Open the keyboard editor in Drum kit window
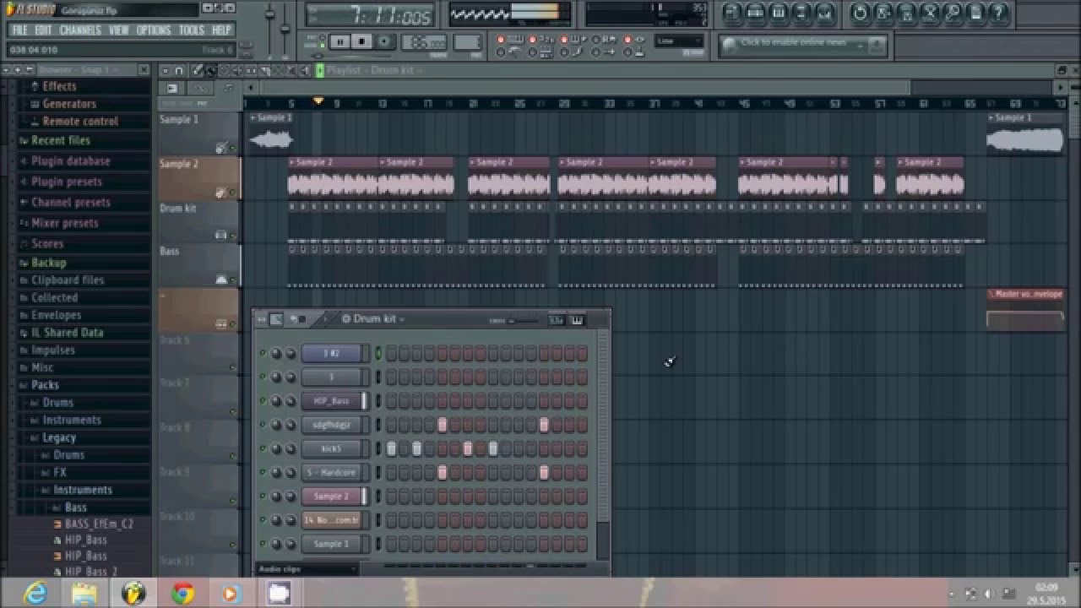Image resolution: width=1081 pixels, height=608 pixels. [577, 319]
